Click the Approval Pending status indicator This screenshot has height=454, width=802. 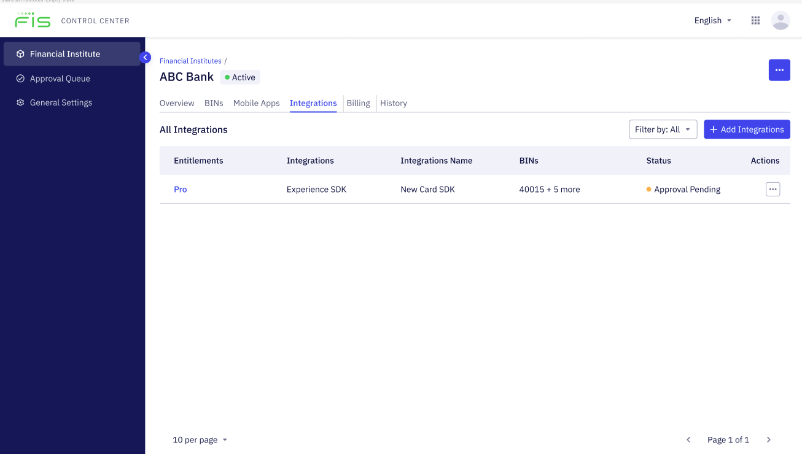click(x=683, y=189)
